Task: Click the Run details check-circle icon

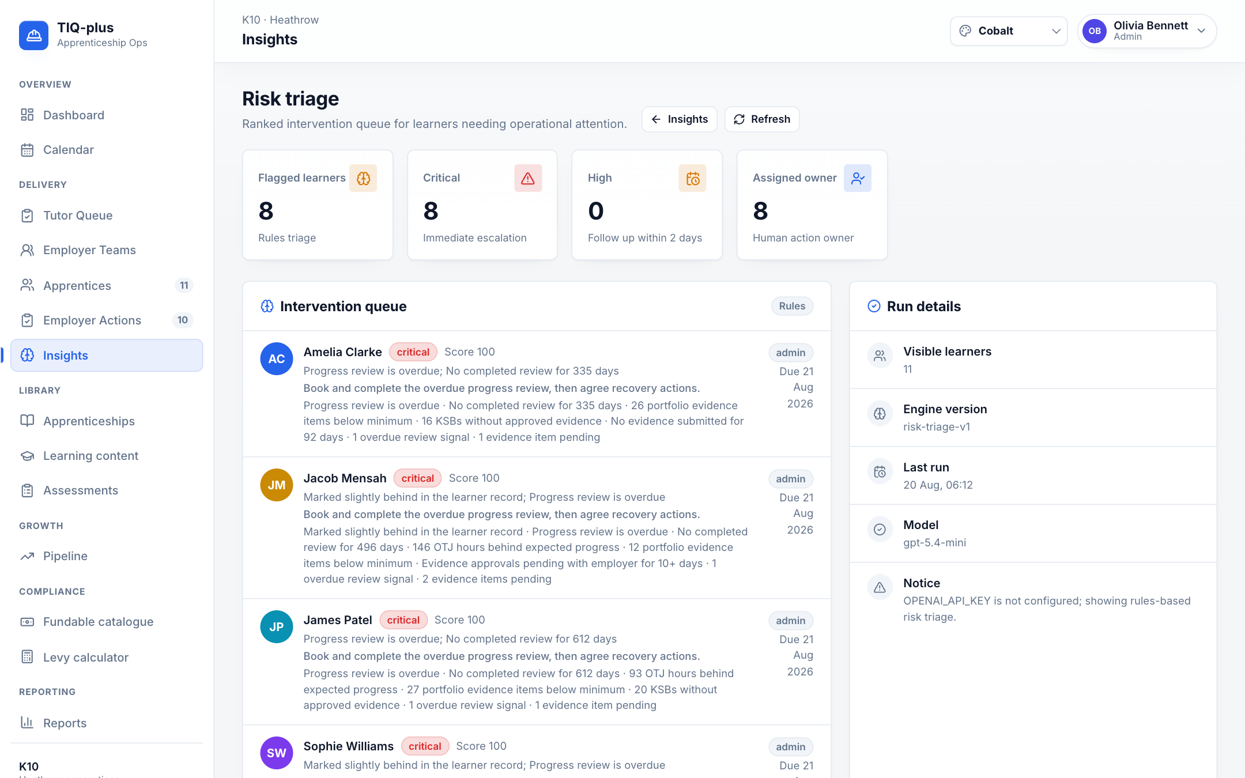Action: [874, 306]
